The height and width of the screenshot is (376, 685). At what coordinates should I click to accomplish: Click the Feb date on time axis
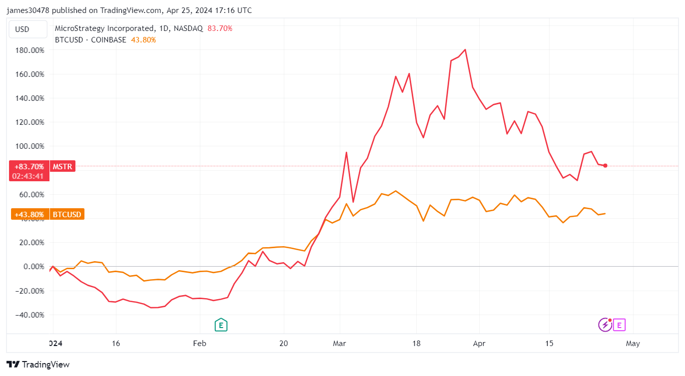199,344
